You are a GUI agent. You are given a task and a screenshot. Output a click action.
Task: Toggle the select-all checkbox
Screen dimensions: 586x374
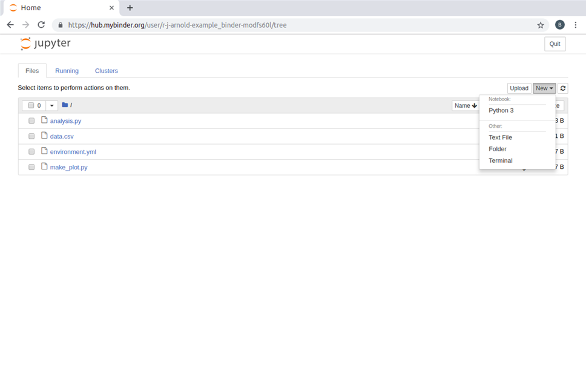tap(31, 105)
